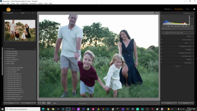The image size is (197, 111).
Task: Click the taskbar search box
Action: 22,109
